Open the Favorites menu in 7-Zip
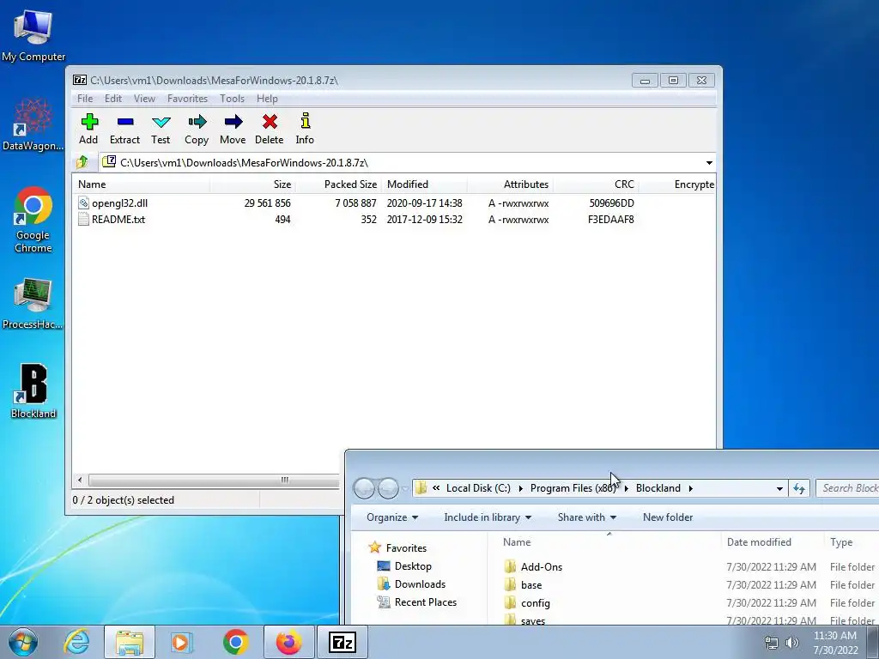Screen dimensions: 879x659 (x=187, y=99)
